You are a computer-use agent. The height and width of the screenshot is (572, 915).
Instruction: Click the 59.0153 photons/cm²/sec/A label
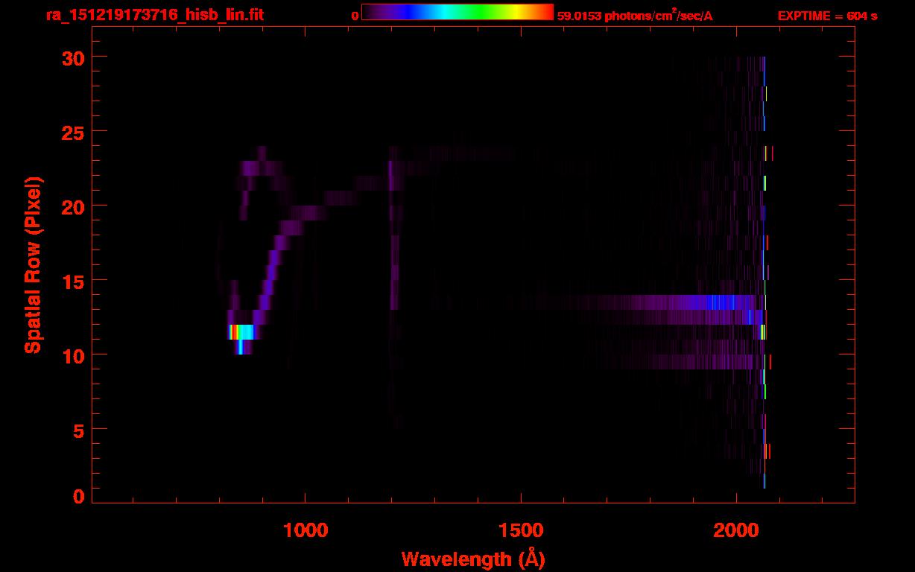(x=635, y=15)
